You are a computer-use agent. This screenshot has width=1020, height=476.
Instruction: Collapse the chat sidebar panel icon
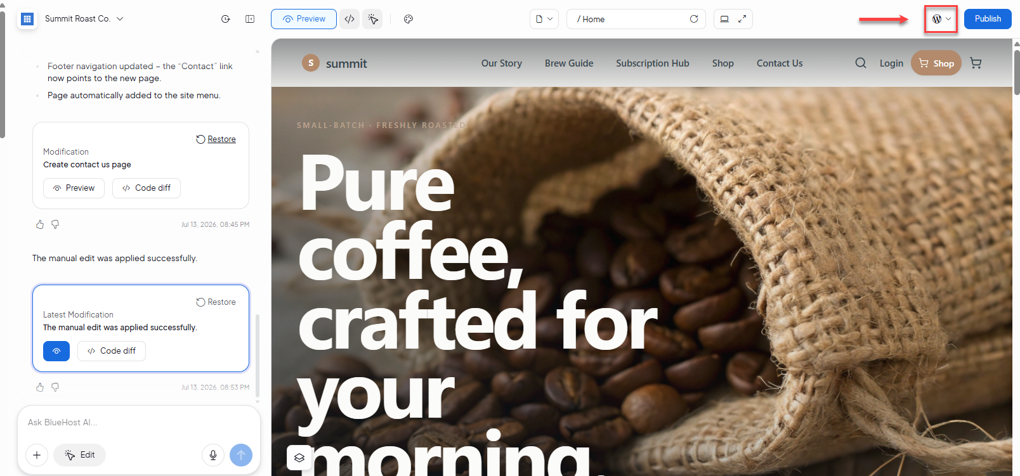tap(250, 19)
